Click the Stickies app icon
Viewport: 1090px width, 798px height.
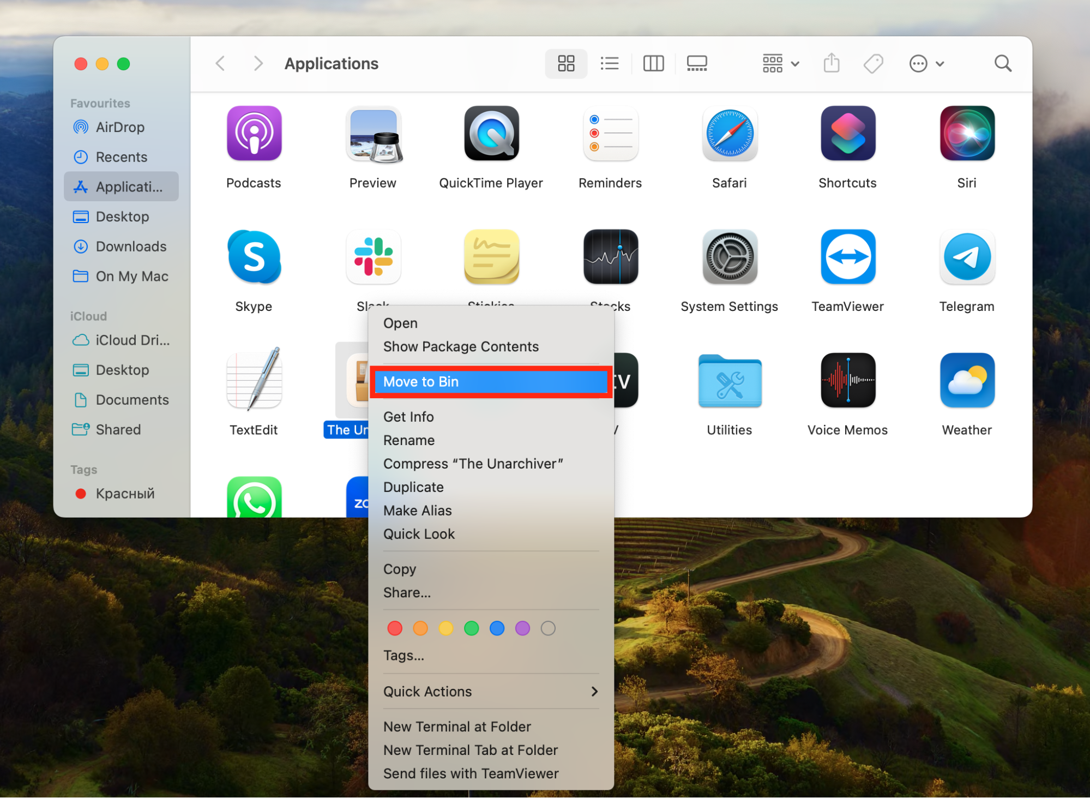491,257
